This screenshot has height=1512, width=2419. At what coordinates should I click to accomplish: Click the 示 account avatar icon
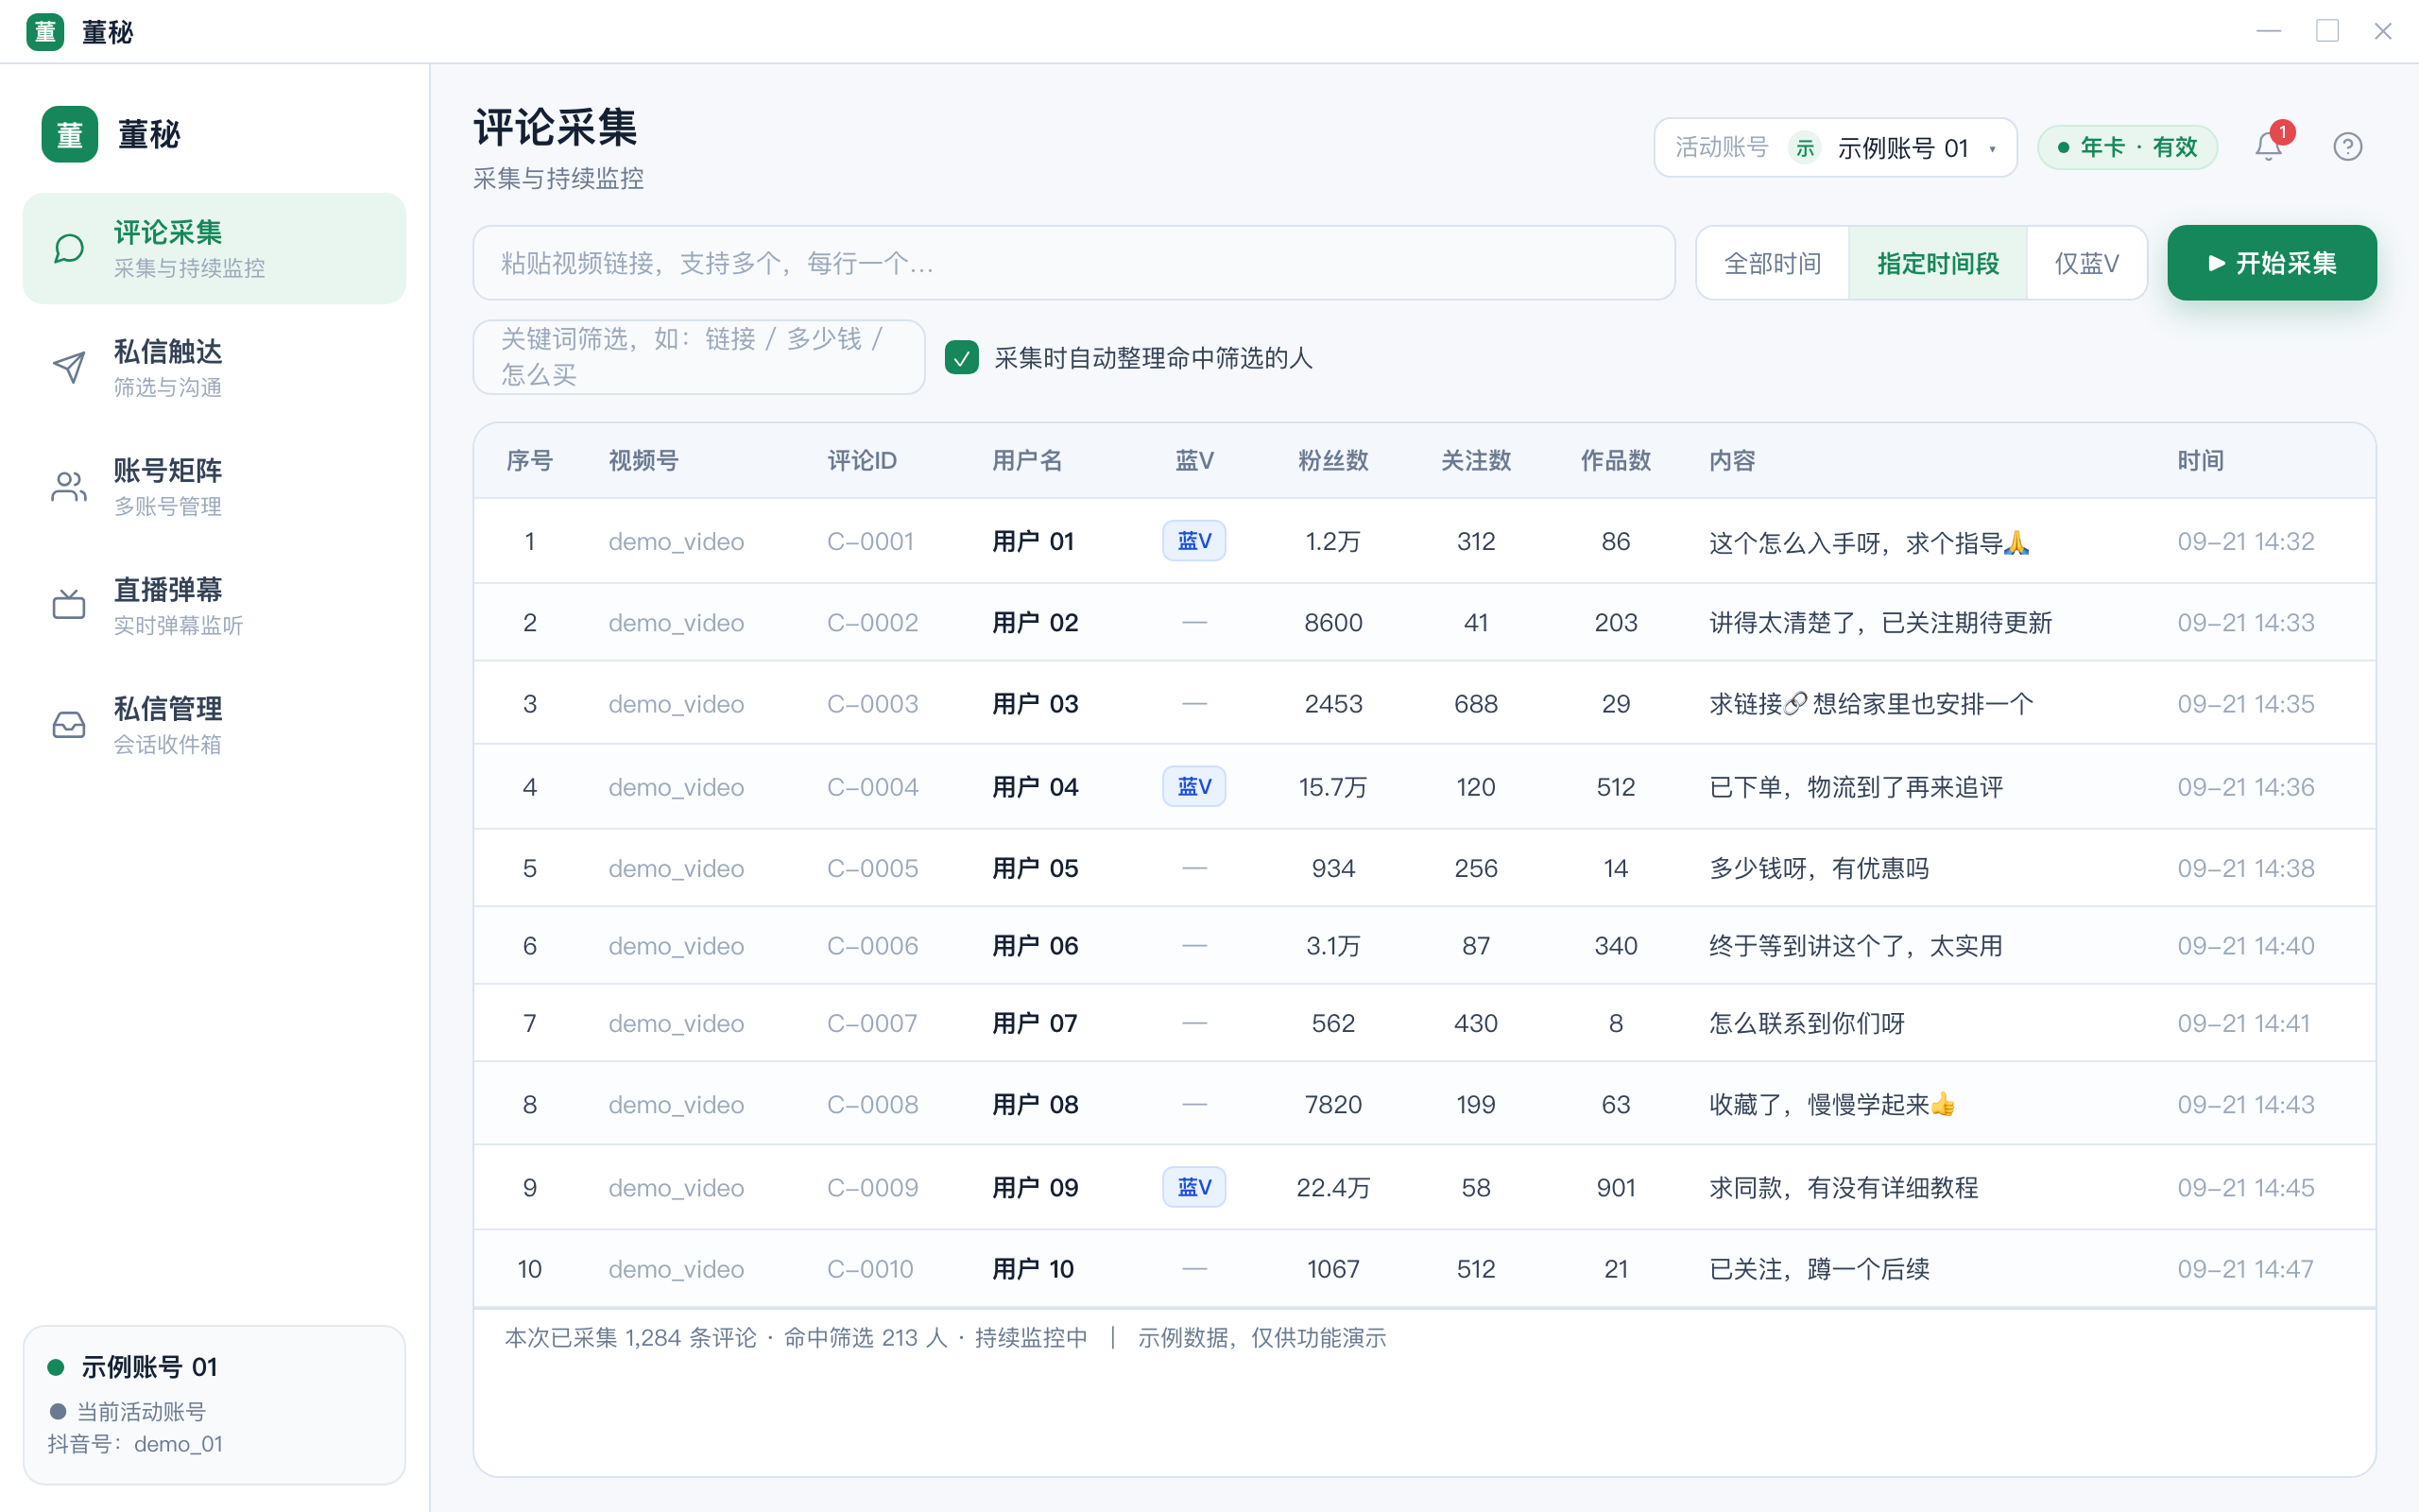[x=1804, y=148]
